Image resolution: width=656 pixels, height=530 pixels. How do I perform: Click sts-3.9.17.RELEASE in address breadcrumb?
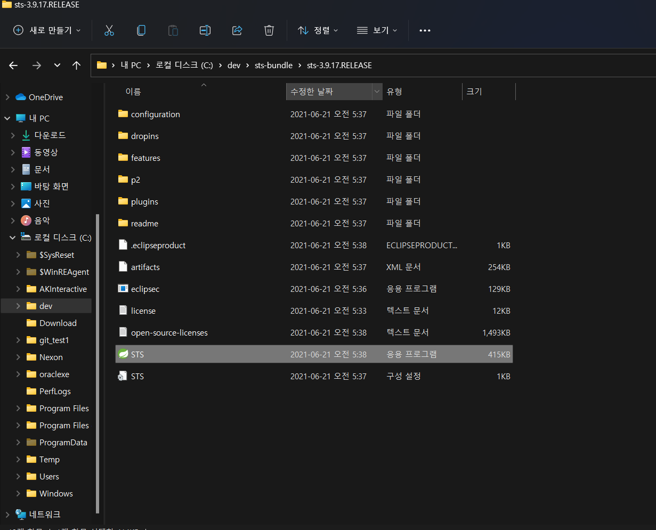339,66
